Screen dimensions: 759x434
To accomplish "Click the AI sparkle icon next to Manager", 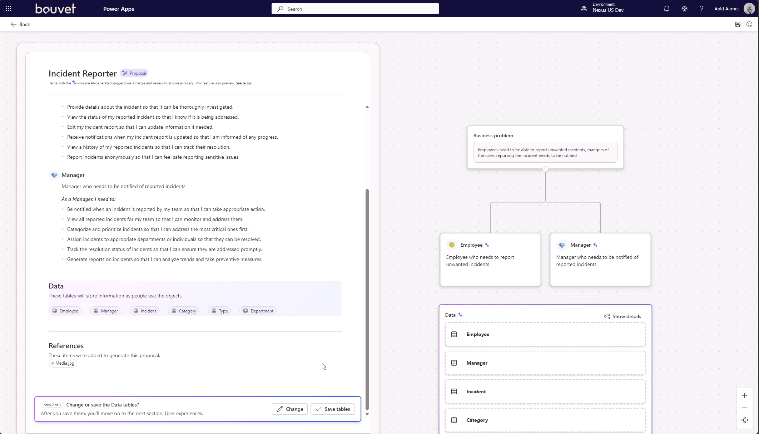I will pyautogui.click(x=595, y=245).
